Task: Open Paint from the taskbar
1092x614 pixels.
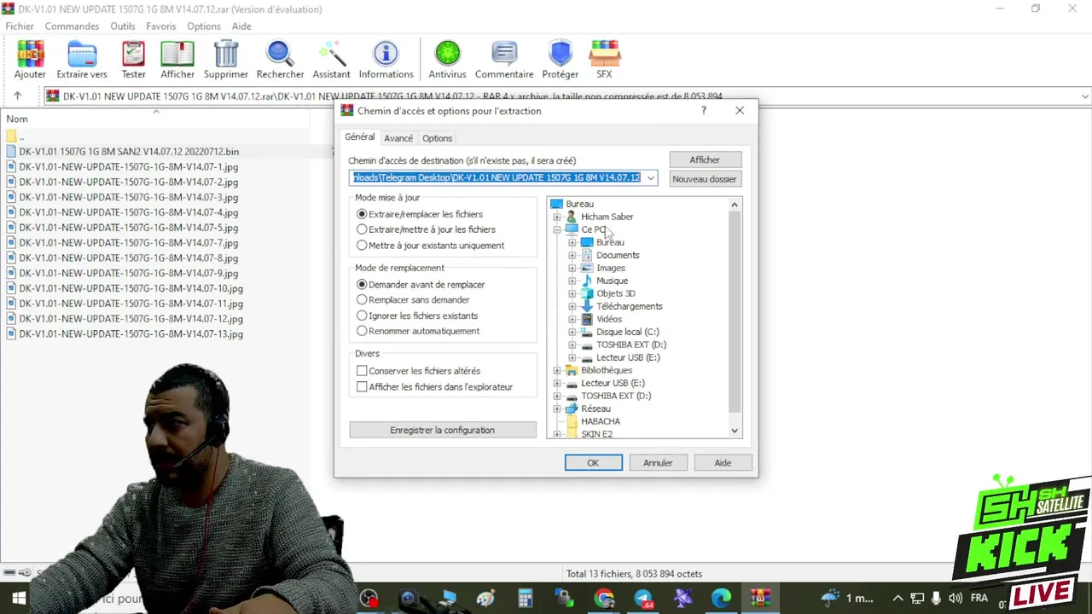Action: click(x=485, y=599)
